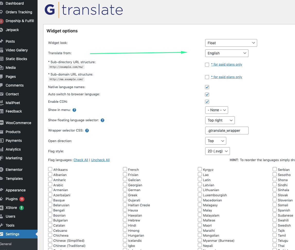295x250 pixels.
Task: Click the Wrapper selector CSS input field
Action: click(227, 131)
